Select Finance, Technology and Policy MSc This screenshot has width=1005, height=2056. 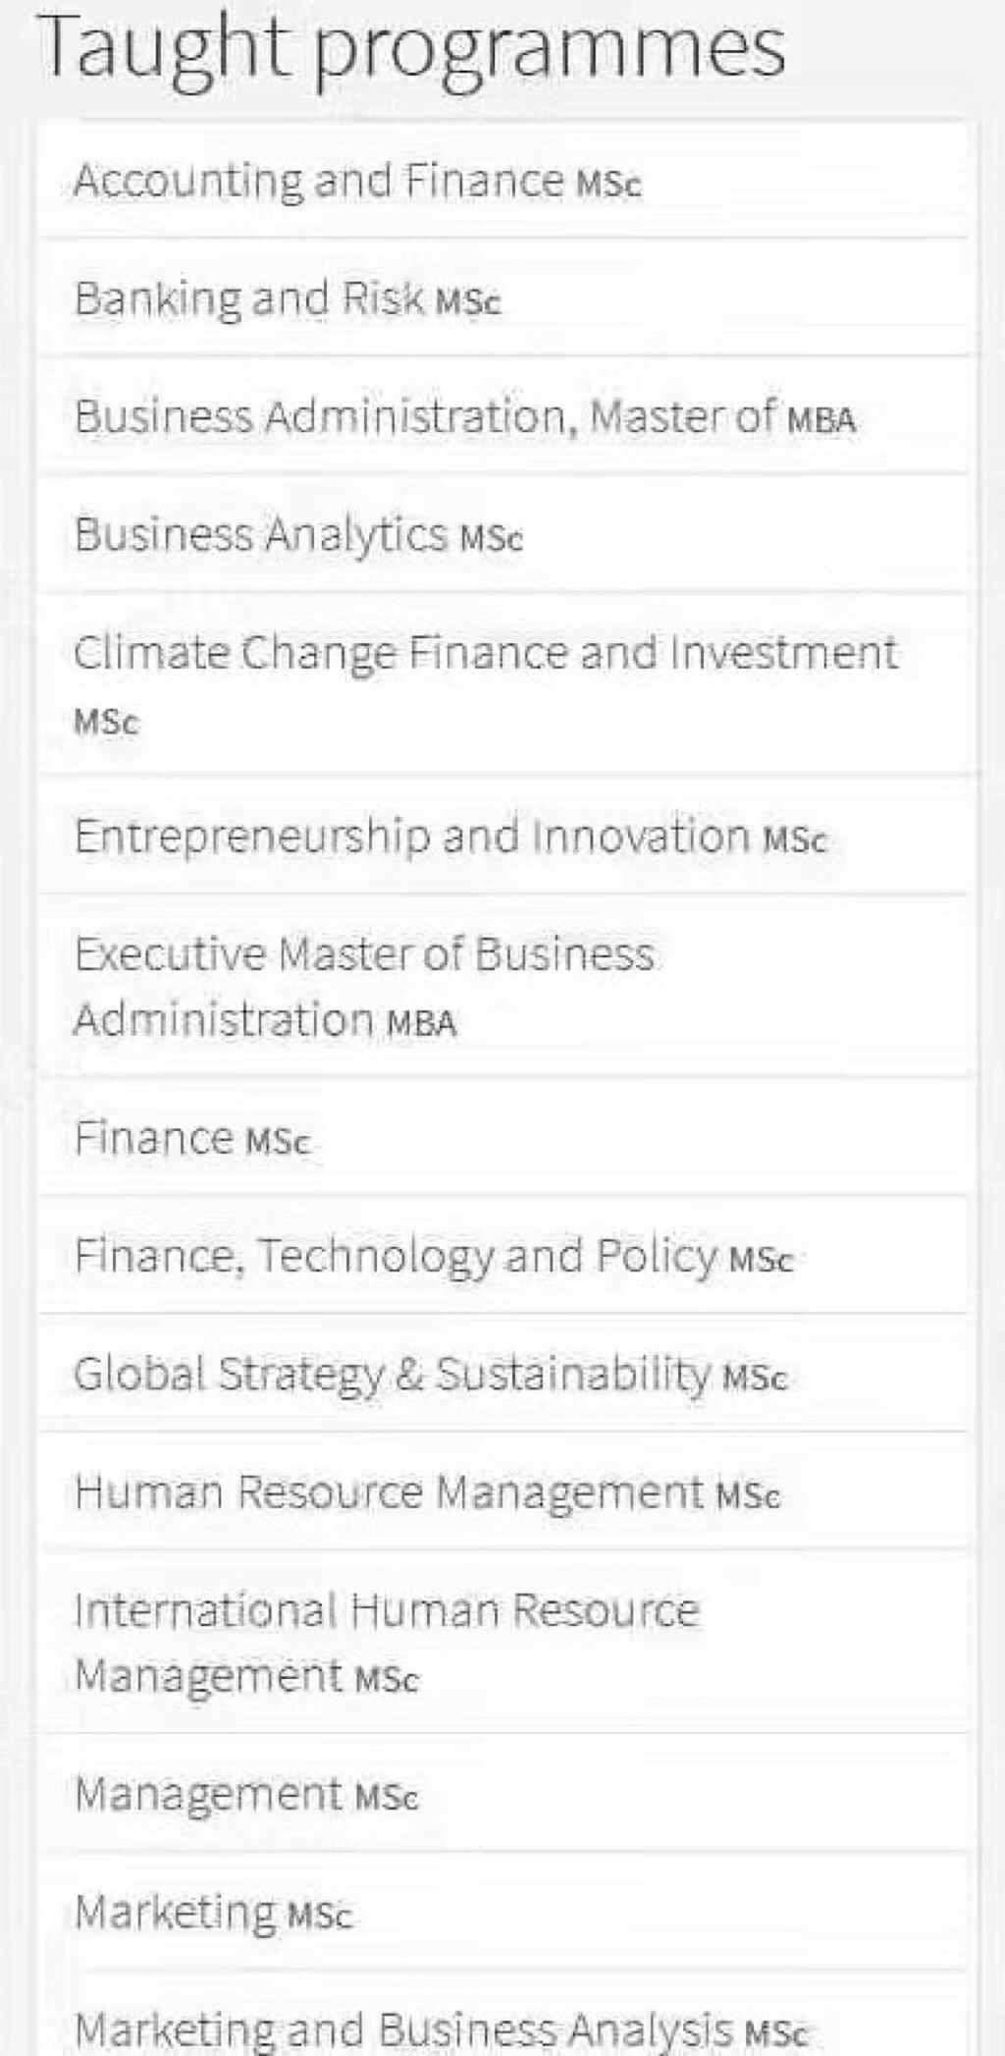coord(502,1256)
